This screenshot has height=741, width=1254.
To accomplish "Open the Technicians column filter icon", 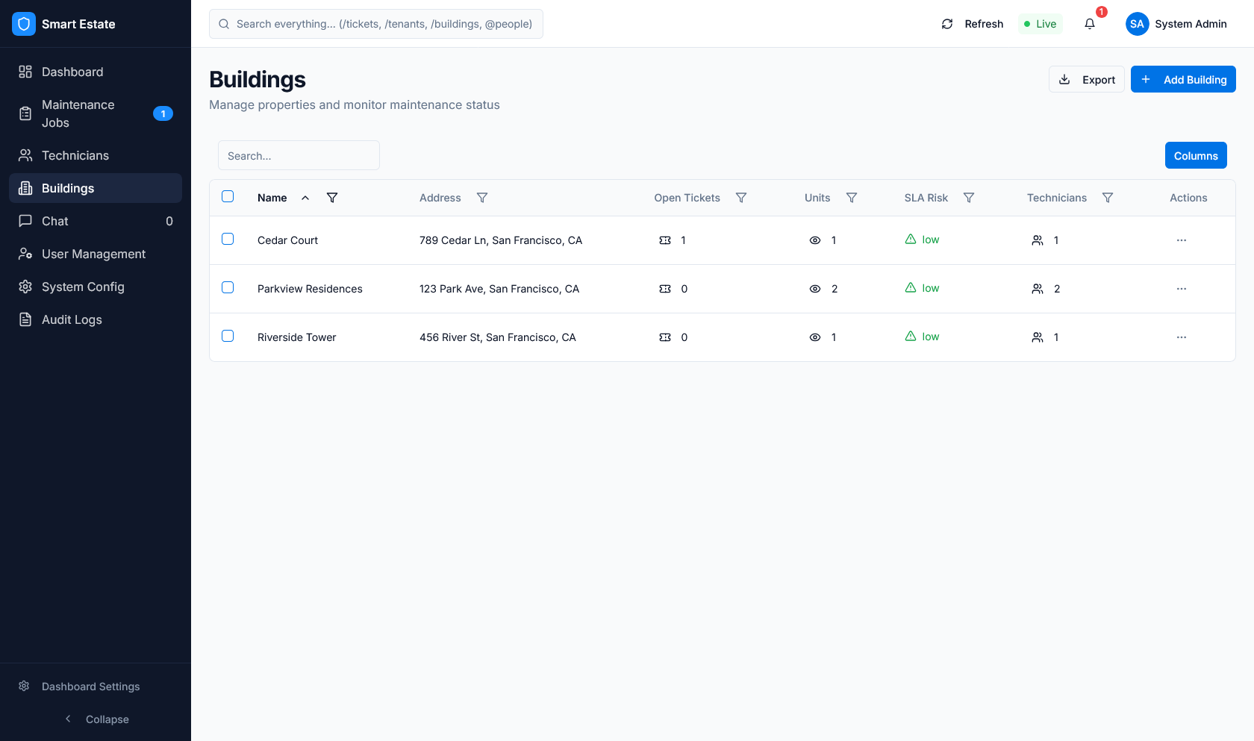I will coord(1108,198).
